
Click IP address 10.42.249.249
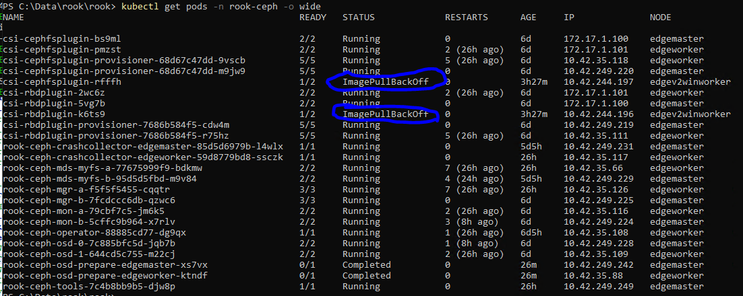pyautogui.click(x=599, y=287)
